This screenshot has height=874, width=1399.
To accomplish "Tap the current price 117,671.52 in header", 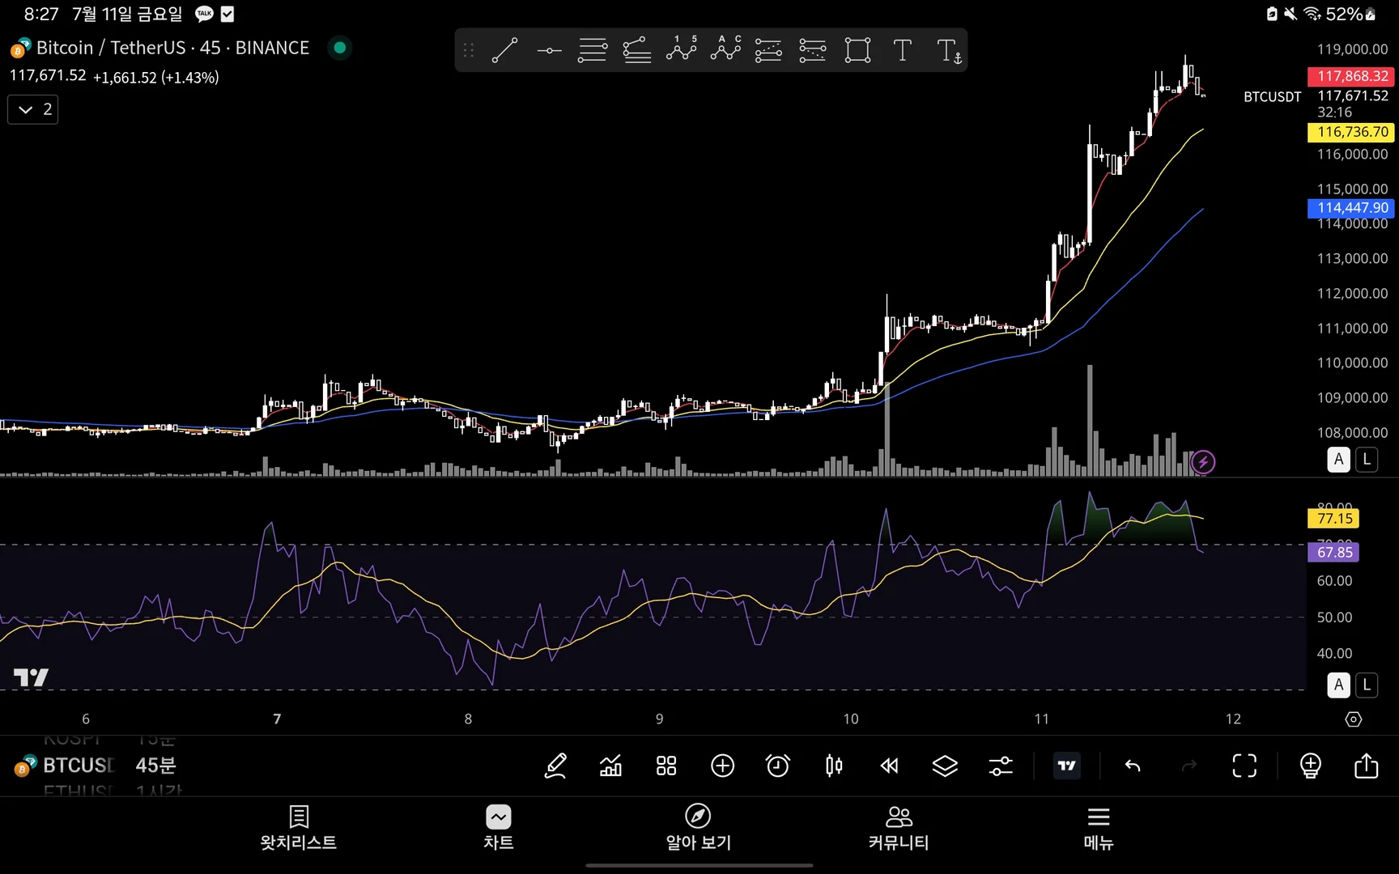I will coord(48,75).
